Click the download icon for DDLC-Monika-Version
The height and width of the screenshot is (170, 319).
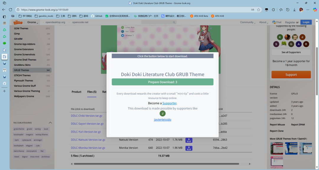point(189,148)
